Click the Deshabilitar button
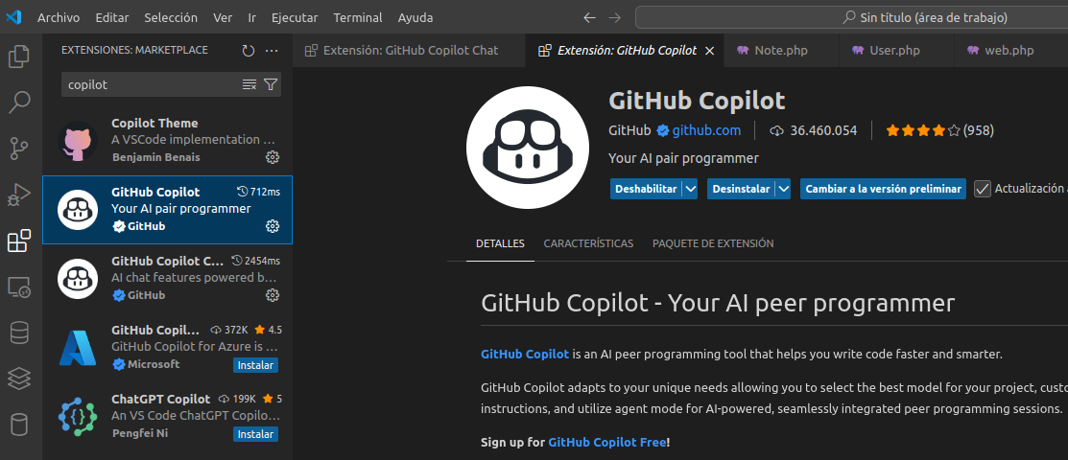This screenshot has width=1068, height=460. [646, 189]
